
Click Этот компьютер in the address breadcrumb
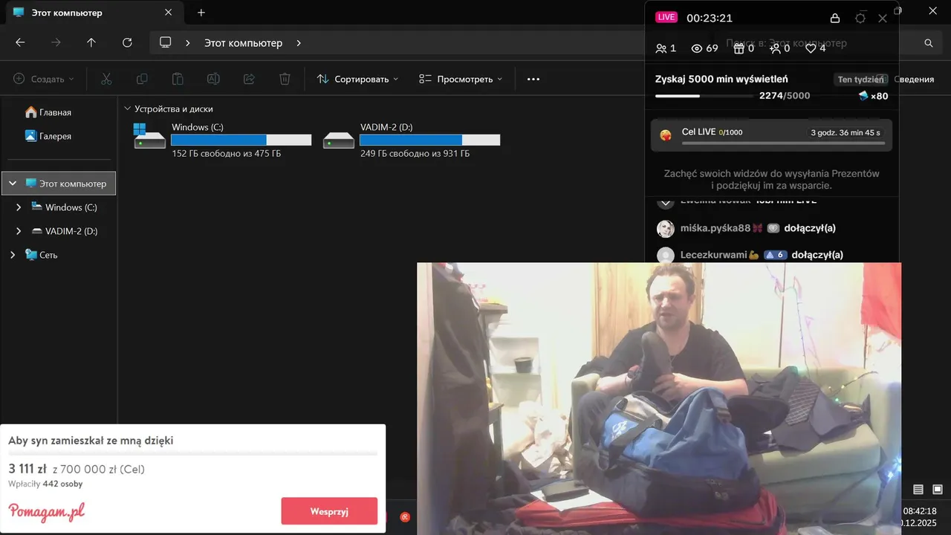(x=244, y=43)
